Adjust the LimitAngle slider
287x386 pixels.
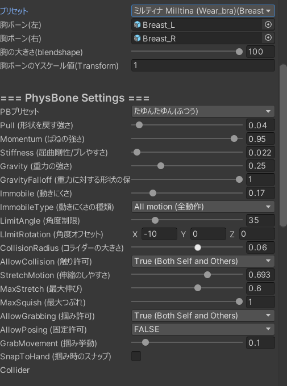click(187, 220)
